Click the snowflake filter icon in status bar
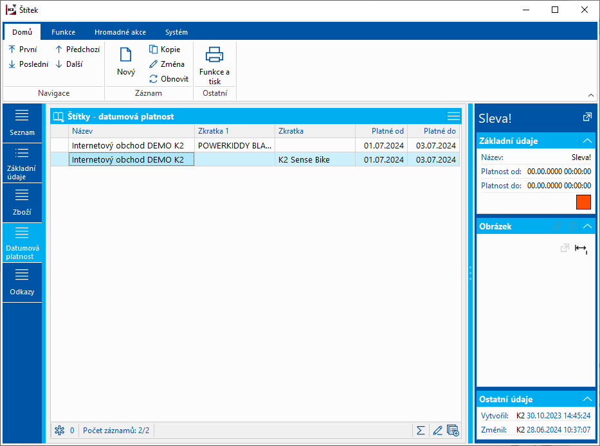Image resolution: width=600 pixels, height=446 pixels. tap(60, 431)
